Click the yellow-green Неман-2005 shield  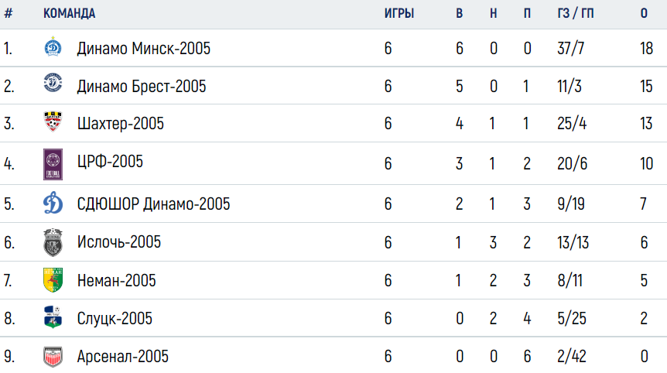pos(53,280)
